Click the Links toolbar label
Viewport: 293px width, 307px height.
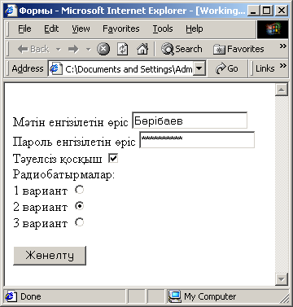(x=265, y=68)
